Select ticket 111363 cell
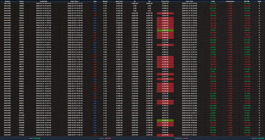 click(21, 130)
